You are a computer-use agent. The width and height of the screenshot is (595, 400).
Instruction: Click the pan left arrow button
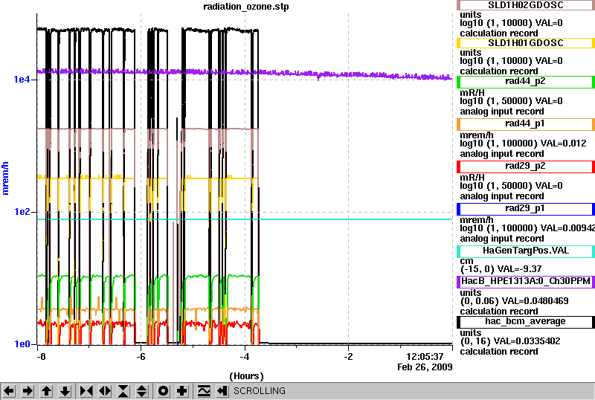(x=9, y=391)
